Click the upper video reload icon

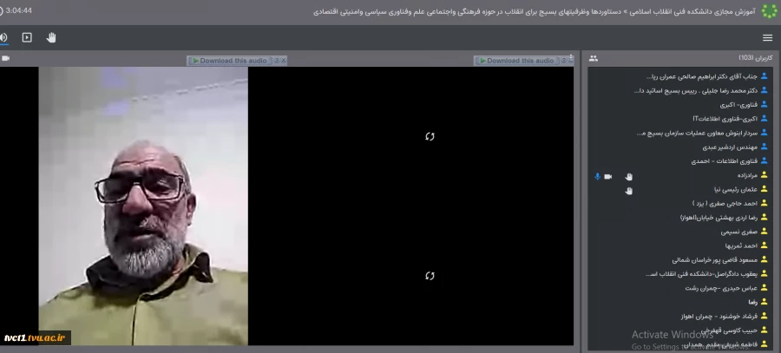click(430, 136)
